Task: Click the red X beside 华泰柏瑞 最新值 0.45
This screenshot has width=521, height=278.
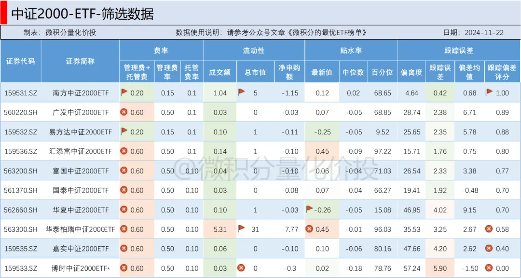Action: point(310,229)
